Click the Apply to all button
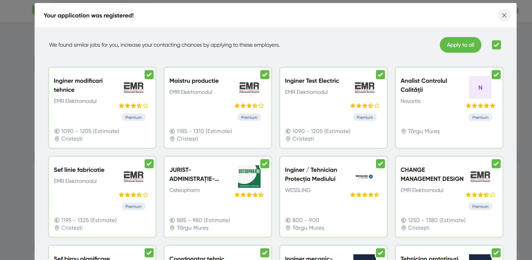The width and height of the screenshot is (532, 260). [x=460, y=45]
